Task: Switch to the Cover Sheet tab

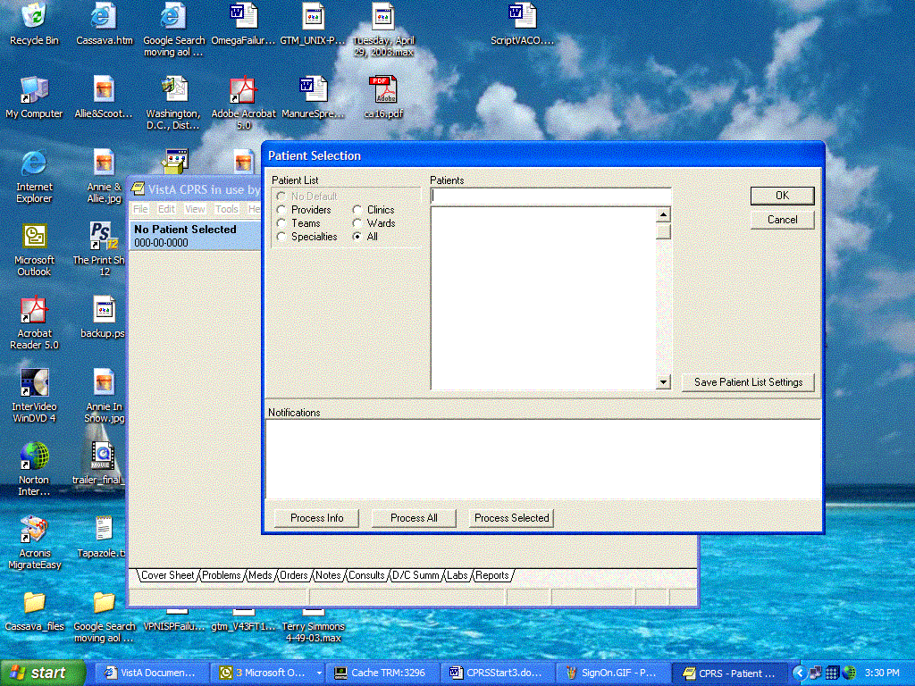Action: pos(167,575)
